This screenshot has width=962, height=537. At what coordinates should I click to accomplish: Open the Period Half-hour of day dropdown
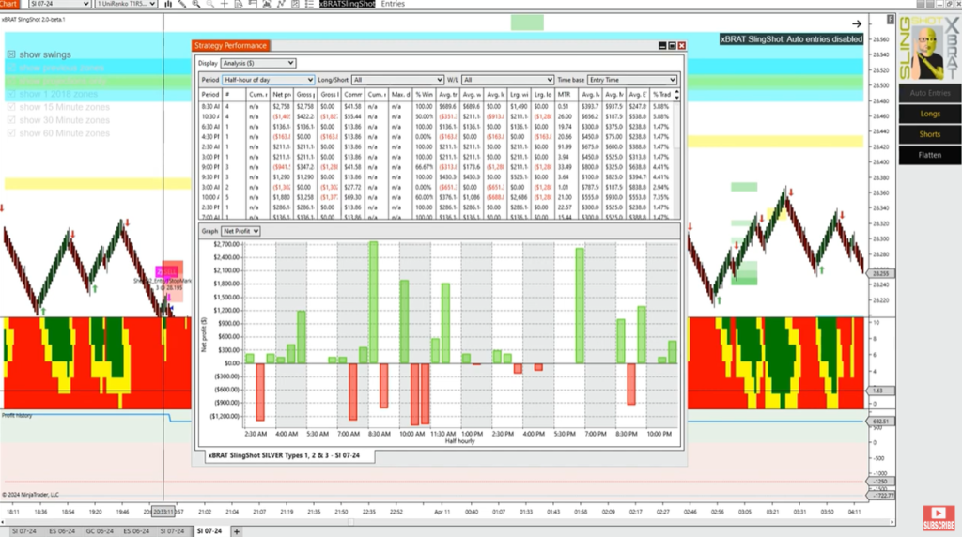(x=268, y=80)
